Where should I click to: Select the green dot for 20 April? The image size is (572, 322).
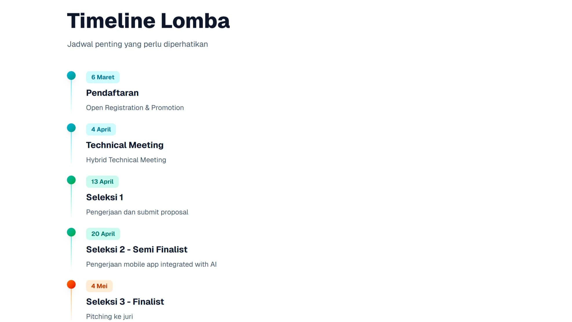pos(71,232)
